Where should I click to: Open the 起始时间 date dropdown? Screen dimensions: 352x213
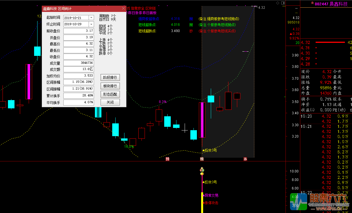91,18
